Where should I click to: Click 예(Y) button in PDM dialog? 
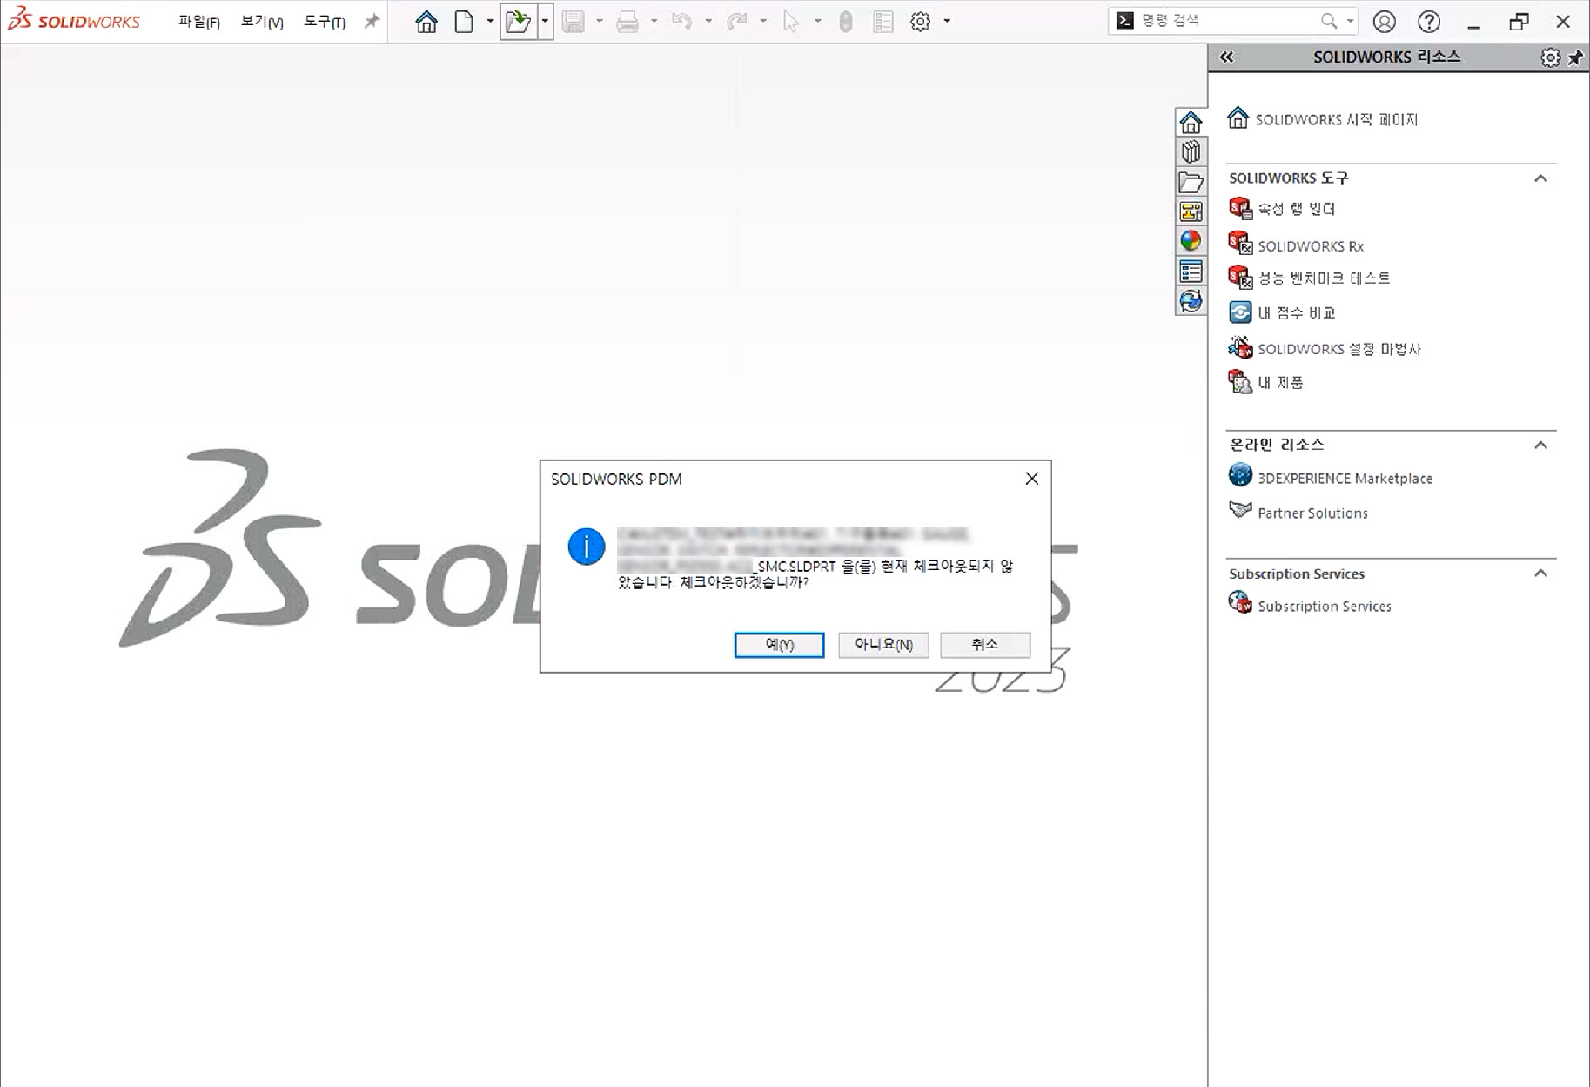pyautogui.click(x=779, y=645)
